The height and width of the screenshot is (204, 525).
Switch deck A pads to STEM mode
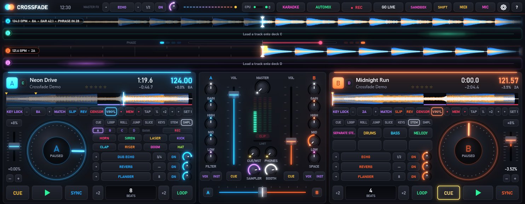pyautogui.click(x=174, y=122)
